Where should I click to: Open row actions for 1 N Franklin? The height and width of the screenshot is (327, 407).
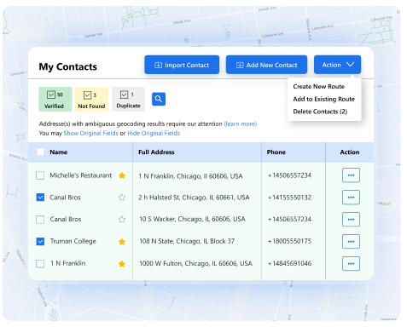351,264
